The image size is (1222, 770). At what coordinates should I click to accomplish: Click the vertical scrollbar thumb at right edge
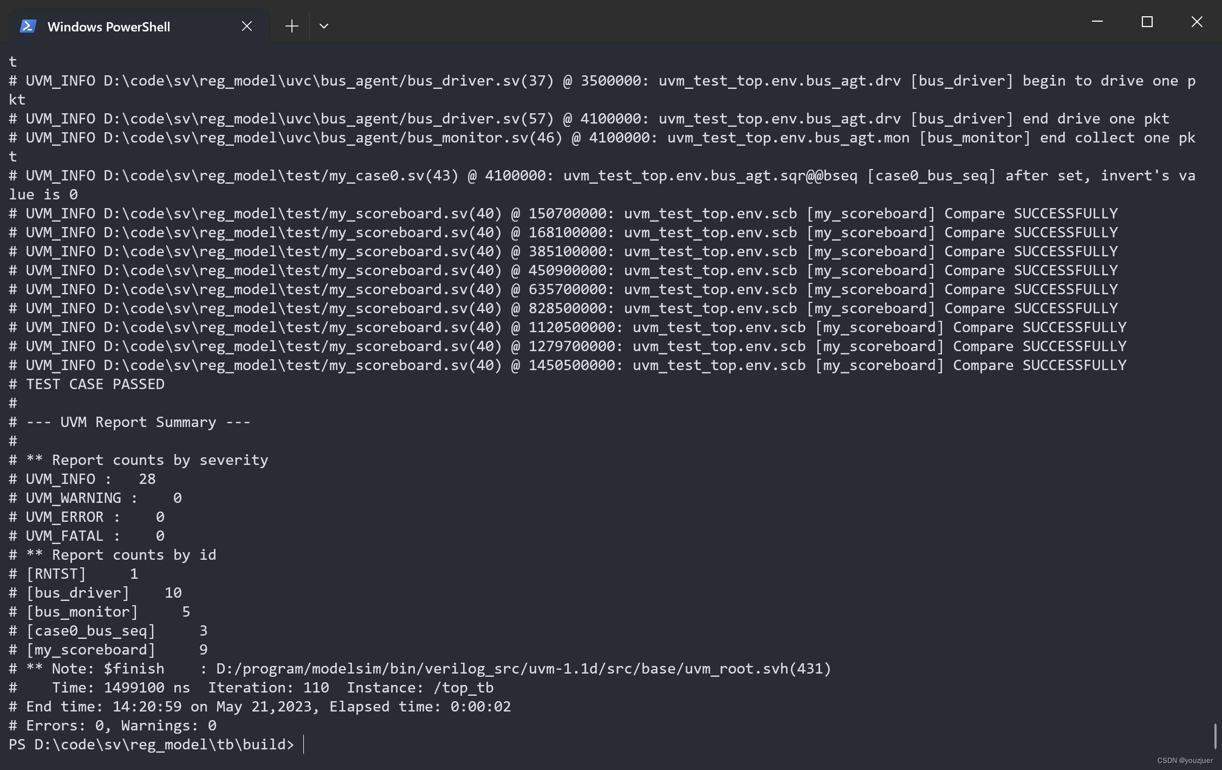tap(1215, 736)
